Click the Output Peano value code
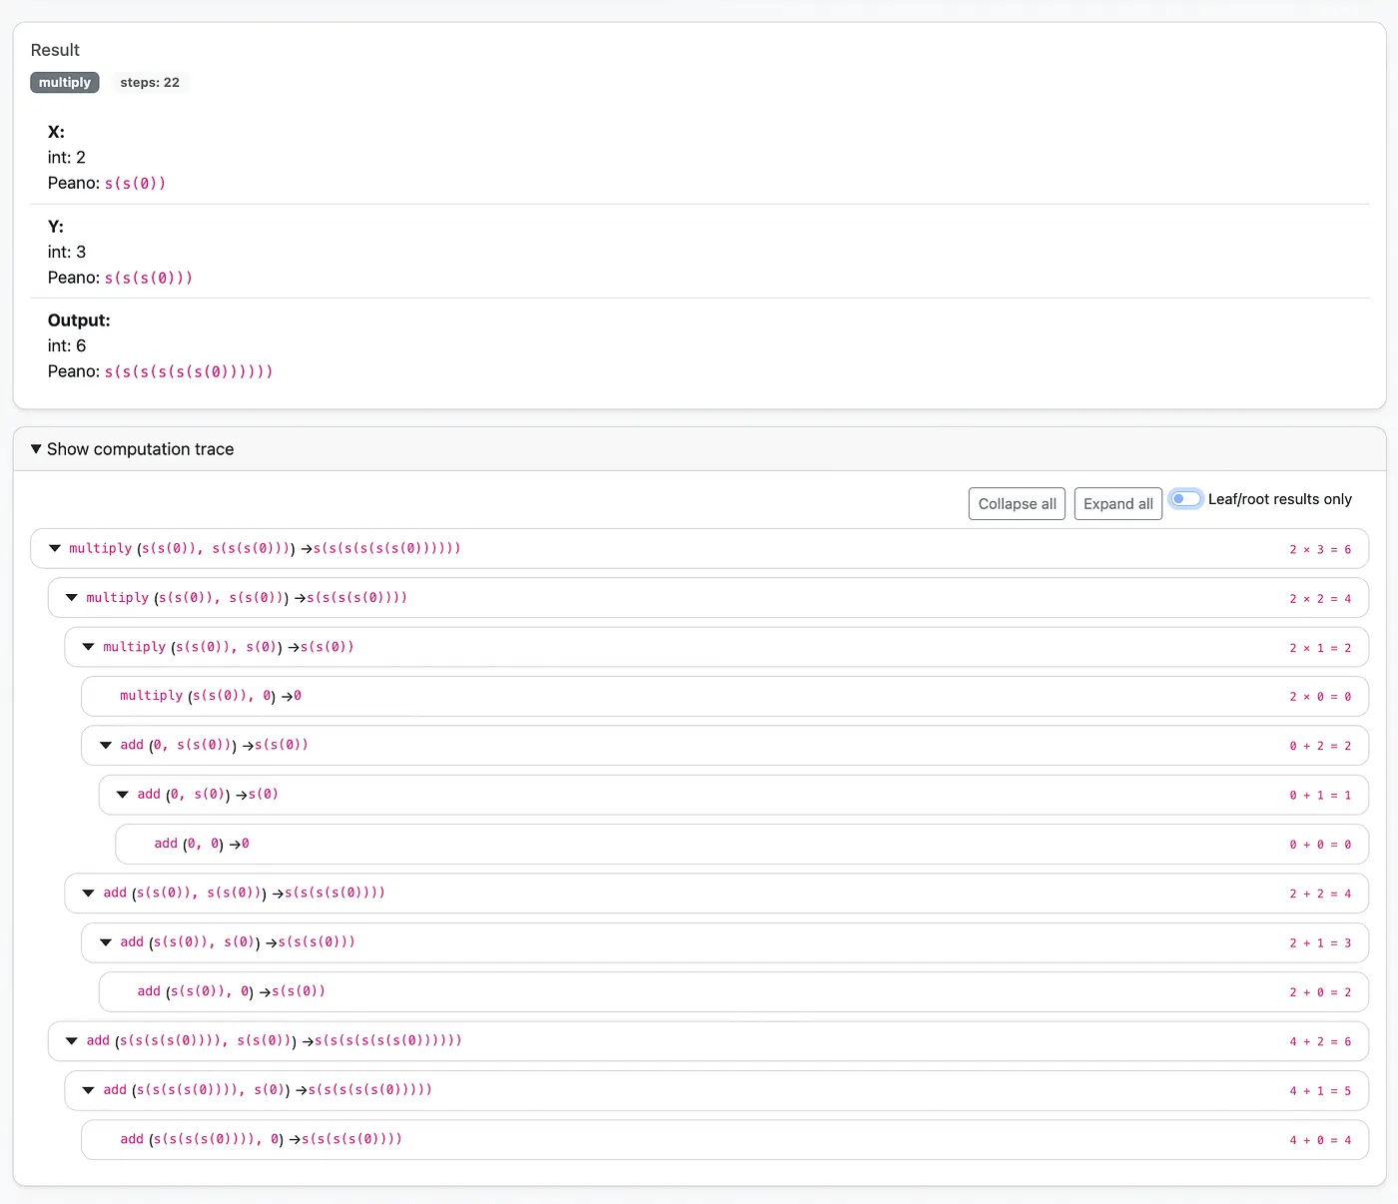Viewport: 1398px width, 1204px height. (x=189, y=371)
